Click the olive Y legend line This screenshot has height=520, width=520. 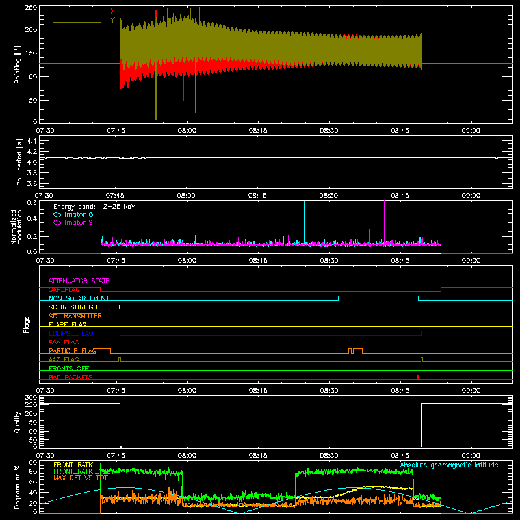tap(77, 22)
